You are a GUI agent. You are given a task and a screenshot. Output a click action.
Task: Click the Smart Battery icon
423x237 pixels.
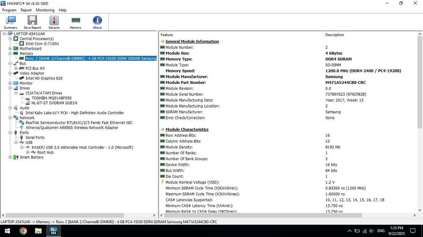16,157
